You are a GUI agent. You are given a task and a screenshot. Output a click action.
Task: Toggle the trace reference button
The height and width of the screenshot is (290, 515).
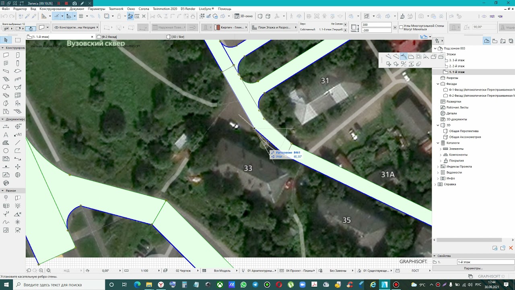[107, 16]
